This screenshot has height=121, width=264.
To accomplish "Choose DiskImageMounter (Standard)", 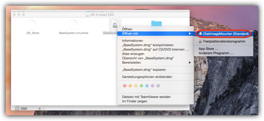I will (x=224, y=34).
